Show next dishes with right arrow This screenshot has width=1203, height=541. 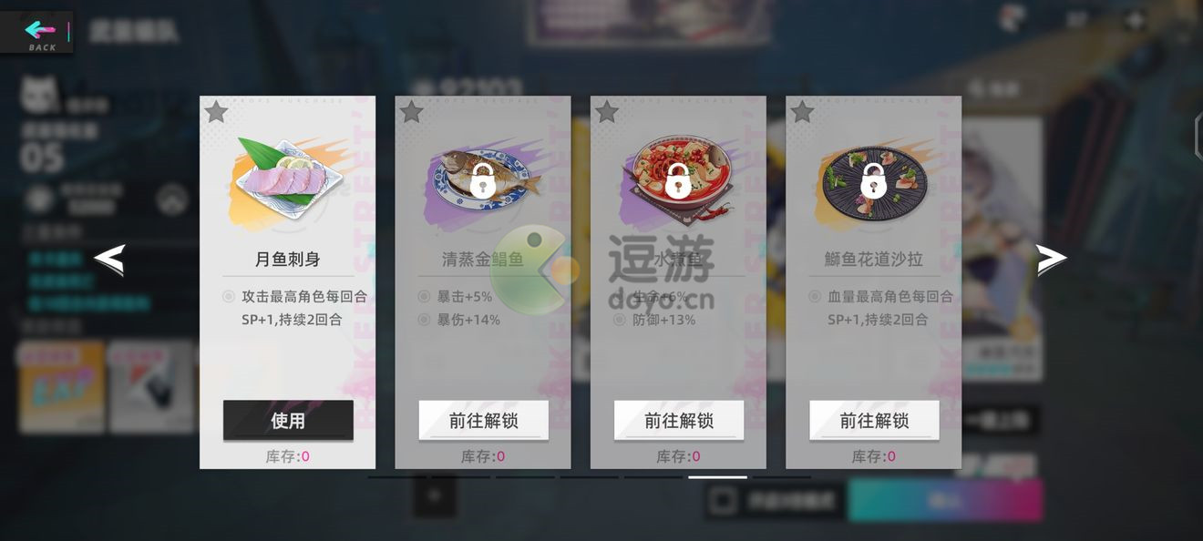tap(1051, 260)
